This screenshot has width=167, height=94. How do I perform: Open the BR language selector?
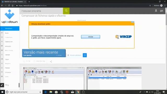tap(162, 11)
